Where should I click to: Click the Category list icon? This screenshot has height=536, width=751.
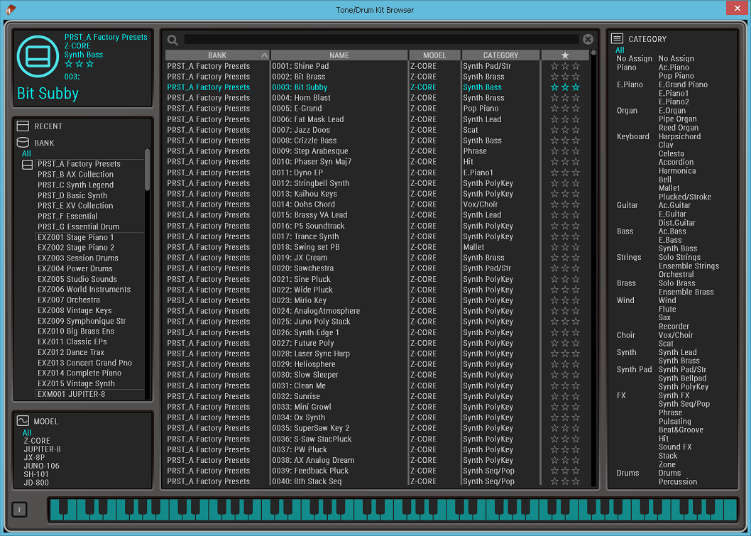click(x=617, y=38)
